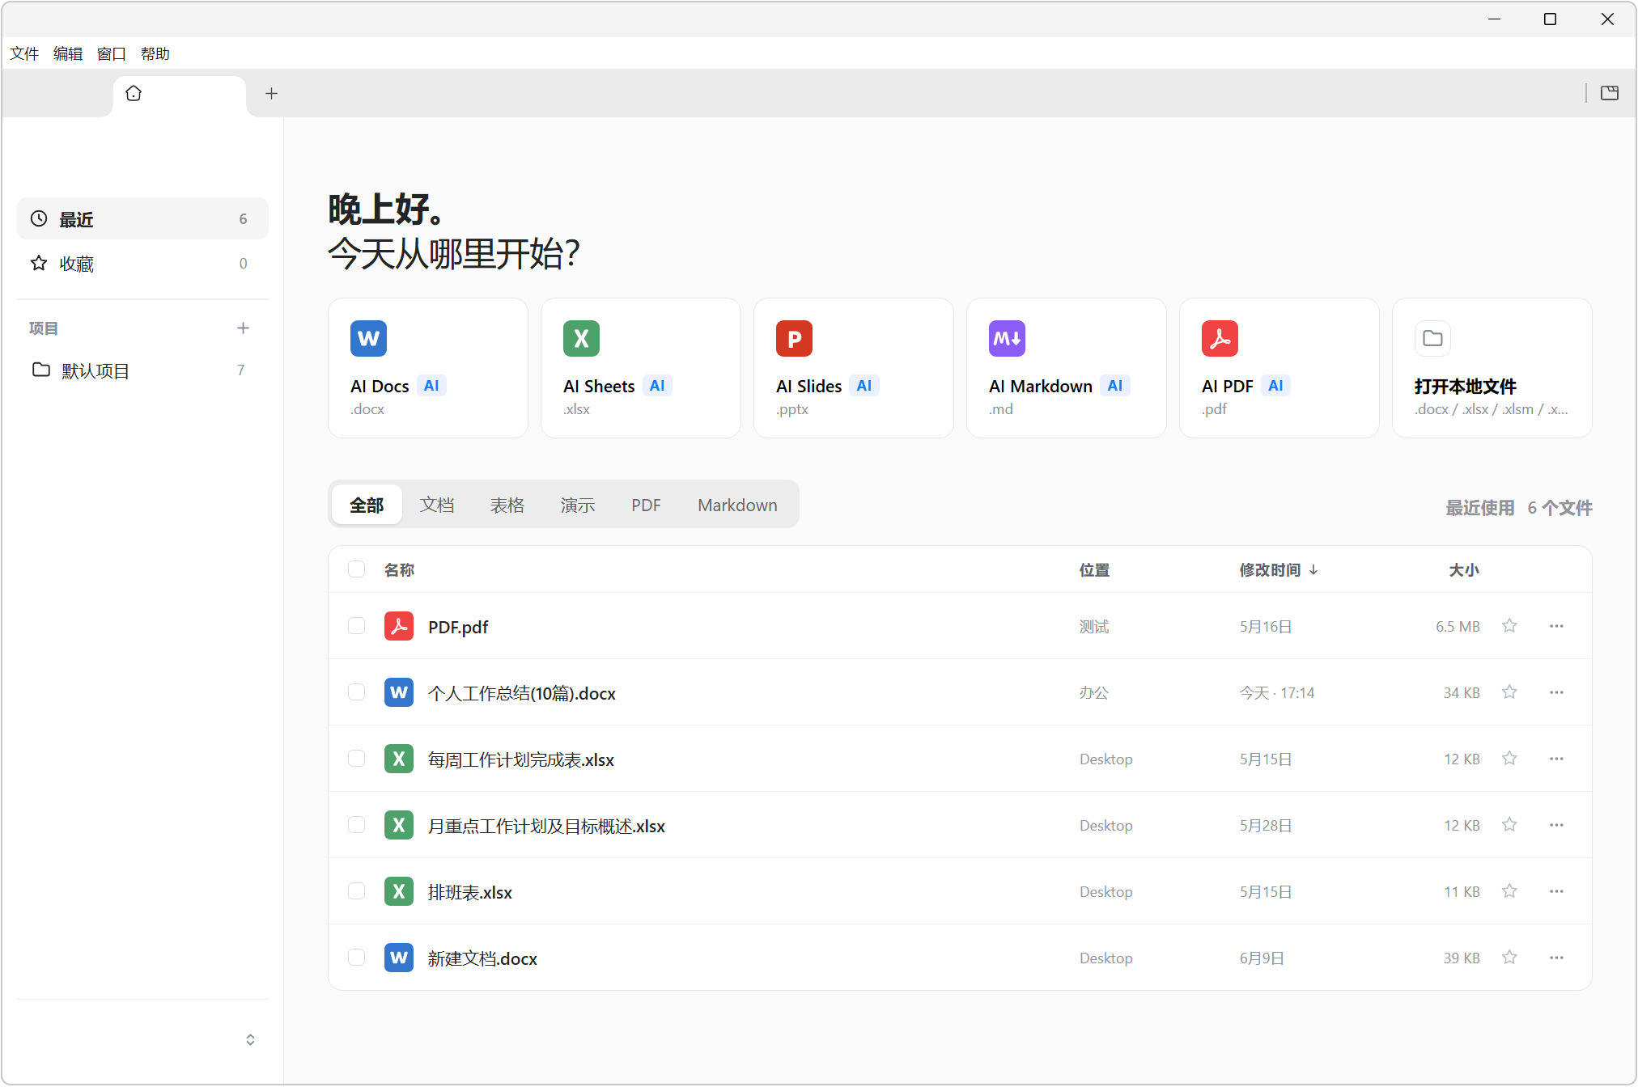The width and height of the screenshot is (1638, 1087).
Task: Click the 6.5 MB size value
Action: pos(1458,627)
